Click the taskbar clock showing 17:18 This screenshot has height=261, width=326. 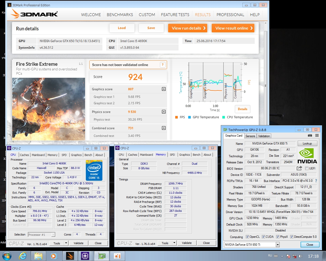pyautogui.click(x=313, y=256)
